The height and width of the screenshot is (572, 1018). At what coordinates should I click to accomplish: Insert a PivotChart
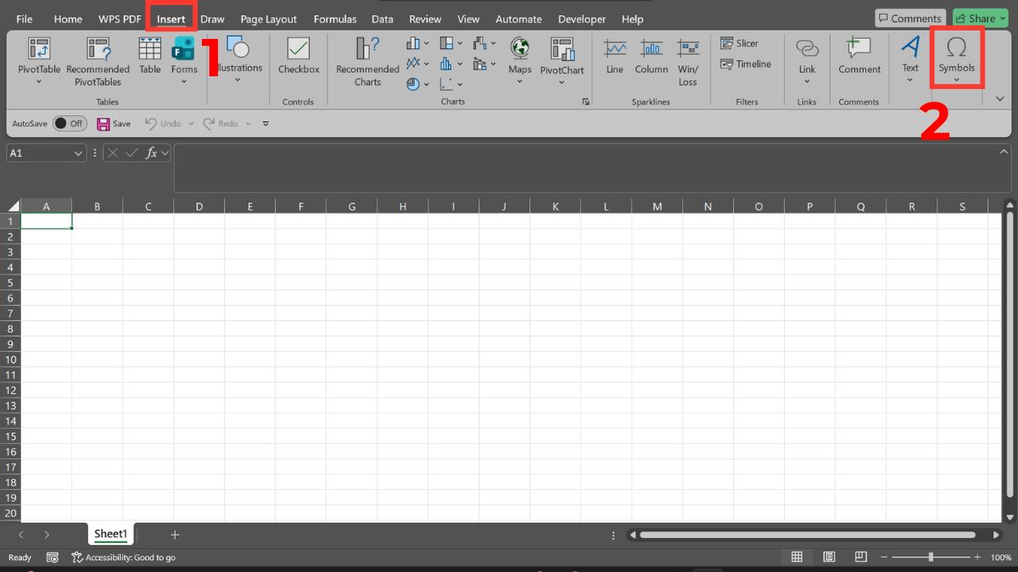pyautogui.click(x=562, y=59)
